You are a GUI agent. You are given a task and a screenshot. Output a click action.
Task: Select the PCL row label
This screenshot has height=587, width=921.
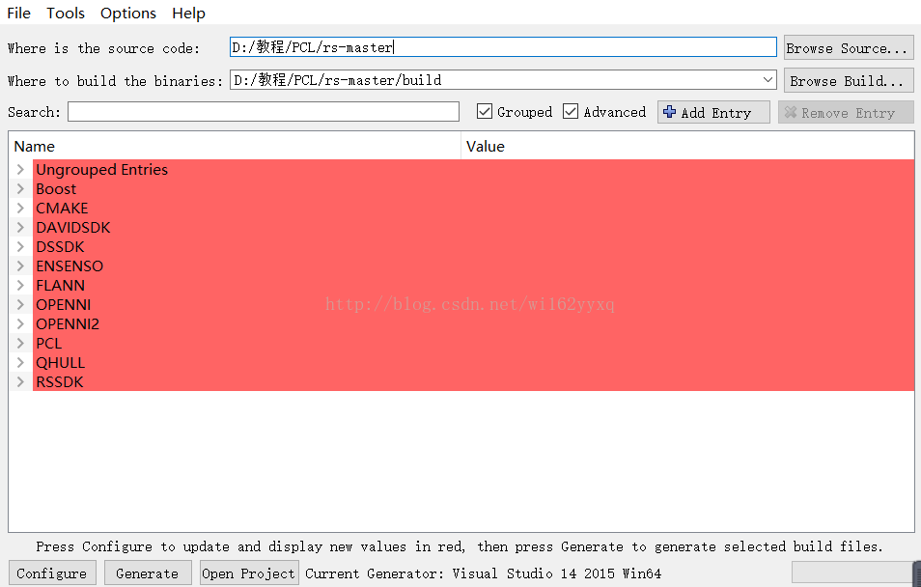pos(48,343)
